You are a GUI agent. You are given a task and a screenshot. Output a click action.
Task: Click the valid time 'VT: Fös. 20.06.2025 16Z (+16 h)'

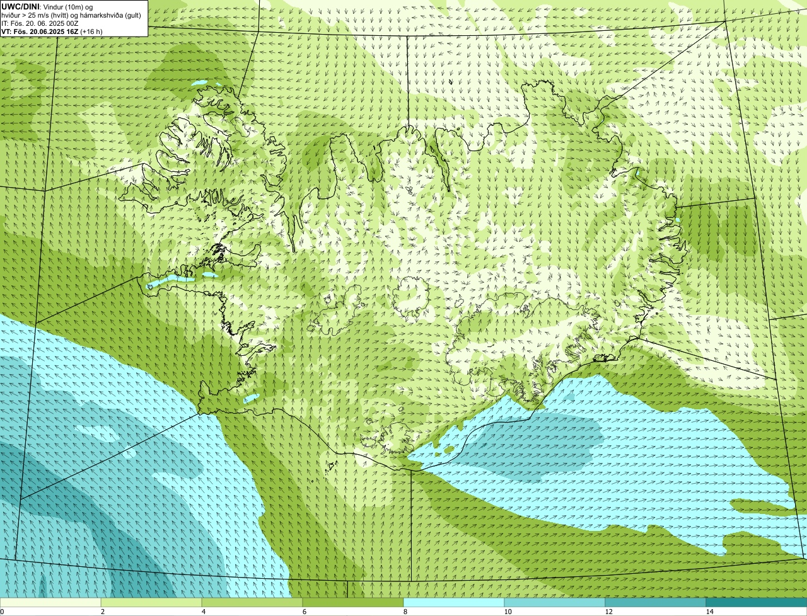tap(52, 31)
